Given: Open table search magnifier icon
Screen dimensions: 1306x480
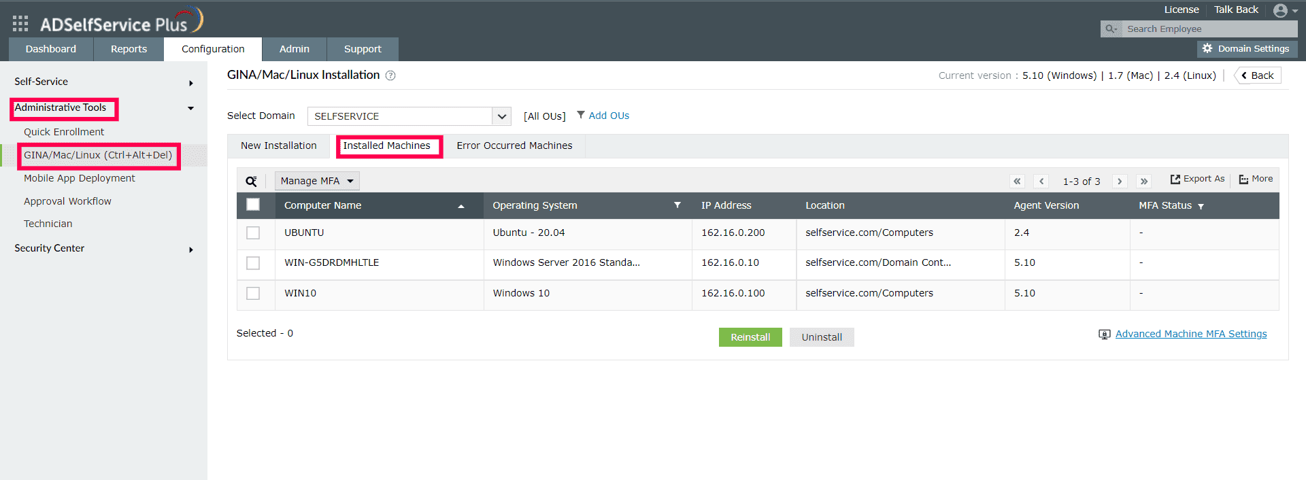Looking at the screenshot, I should pyautogui.click(x=251, y=181).
